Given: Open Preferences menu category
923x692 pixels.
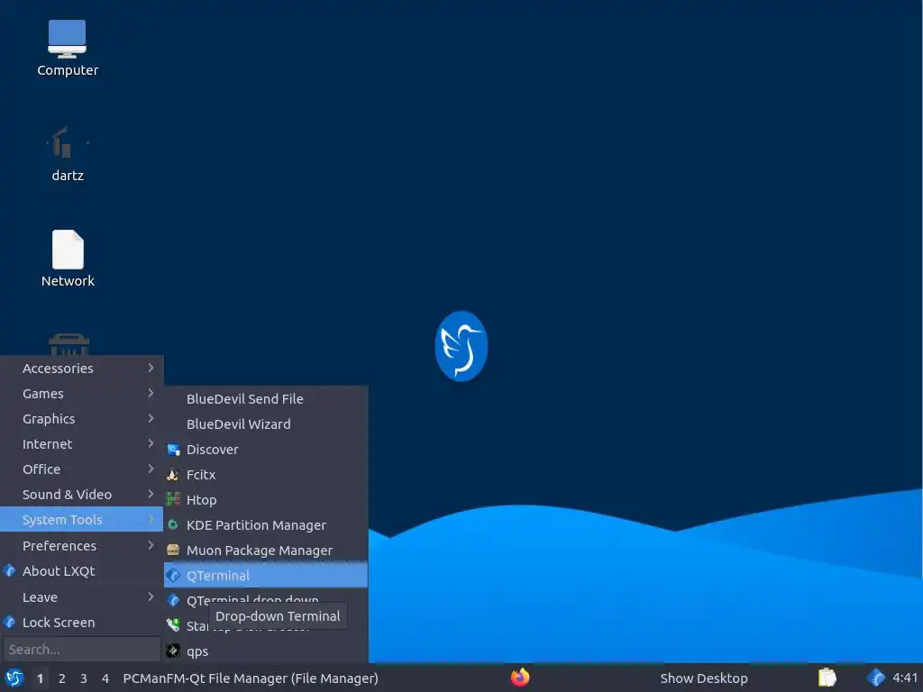Looking at the screenshot, I should [x=81, y=545].
